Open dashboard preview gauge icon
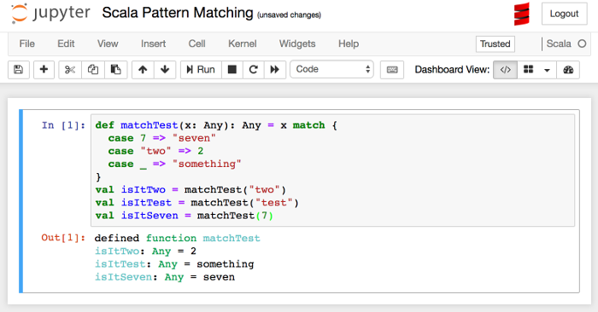This screenshot has height=312, width=598. coord(568,70)
